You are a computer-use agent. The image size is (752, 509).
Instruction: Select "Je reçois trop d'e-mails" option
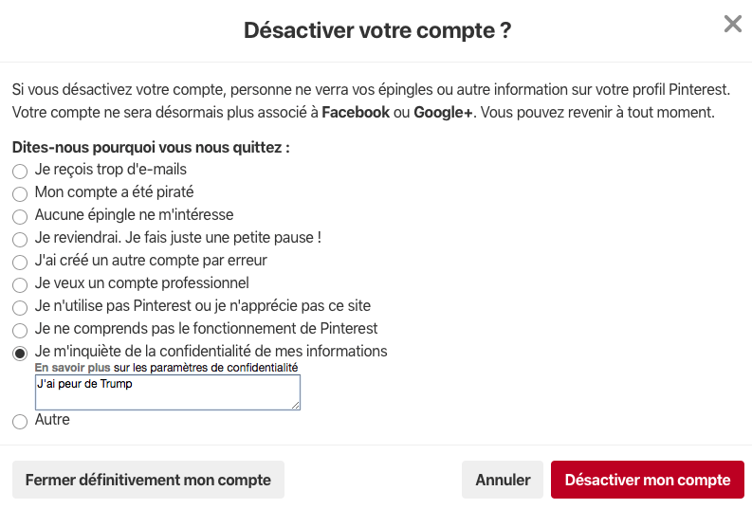point(20,172)
